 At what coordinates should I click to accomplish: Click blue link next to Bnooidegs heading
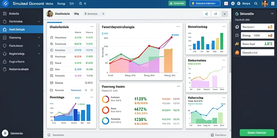[77, 98]
